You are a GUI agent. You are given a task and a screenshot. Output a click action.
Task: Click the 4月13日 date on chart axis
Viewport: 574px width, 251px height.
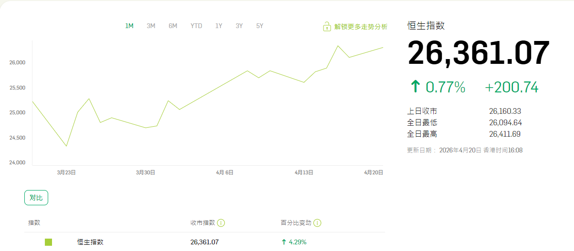tap(303, 172)
